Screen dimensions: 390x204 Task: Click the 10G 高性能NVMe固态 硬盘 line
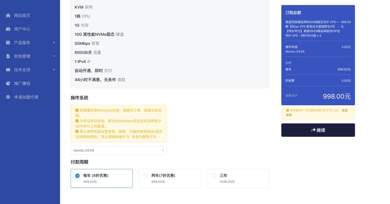(x=99, y=34)
